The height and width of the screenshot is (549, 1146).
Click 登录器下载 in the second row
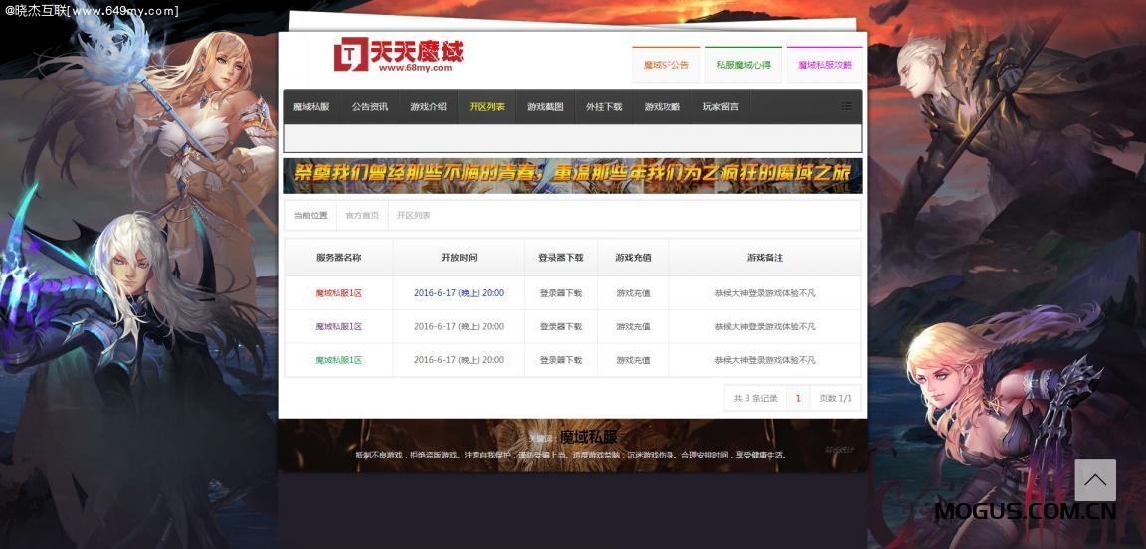(561, 326)
